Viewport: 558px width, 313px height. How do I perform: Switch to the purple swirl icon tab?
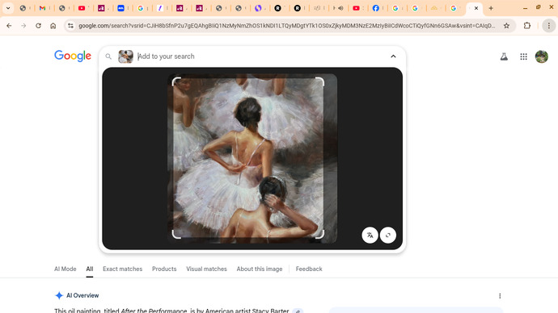click(x=258, y=8)
